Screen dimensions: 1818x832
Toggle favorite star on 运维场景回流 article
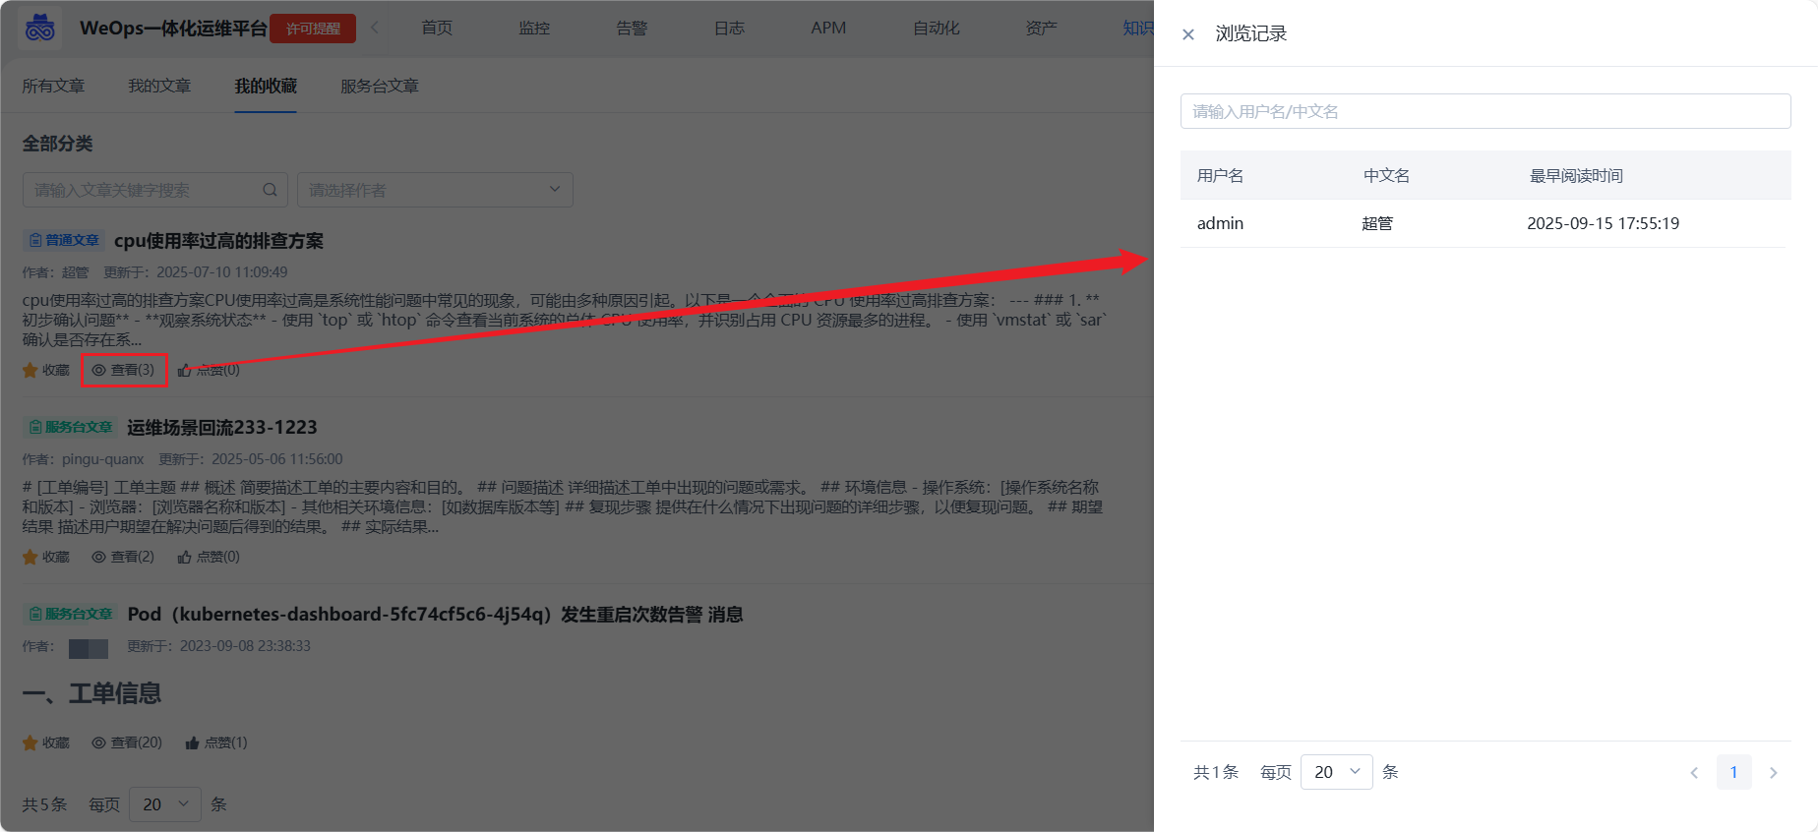coord(30,558)
